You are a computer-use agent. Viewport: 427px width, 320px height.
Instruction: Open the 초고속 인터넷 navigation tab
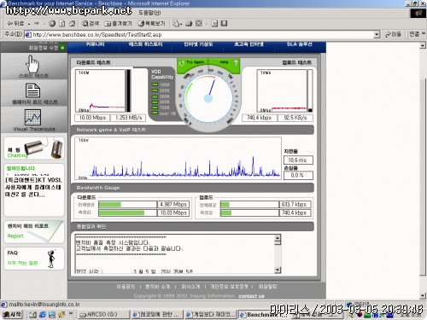[249, 44]
